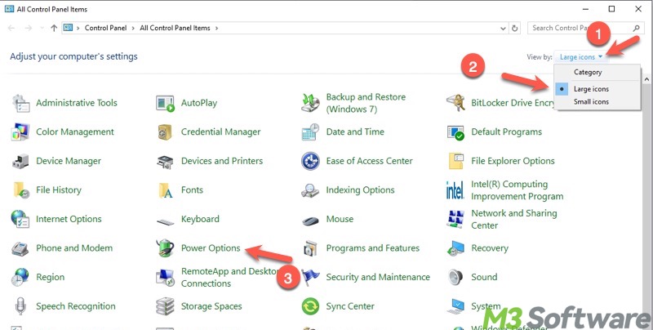Expand the View by Large icons dropdown
653x330 pixels.
click(x=581, y=57)
